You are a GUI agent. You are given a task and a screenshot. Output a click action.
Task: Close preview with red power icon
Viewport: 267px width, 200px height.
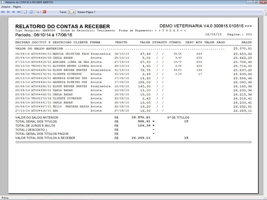tap(44, 12)
